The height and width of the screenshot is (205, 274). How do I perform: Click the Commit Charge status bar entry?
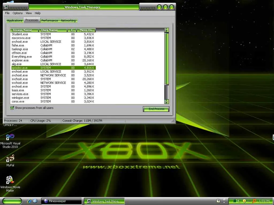[82, 121]
